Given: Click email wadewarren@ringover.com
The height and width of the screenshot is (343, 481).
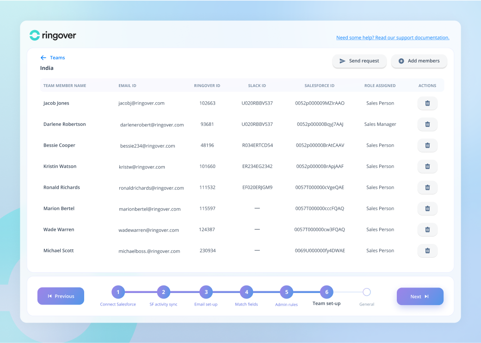Looking at the screenshot, I should [x=148, y=230].
